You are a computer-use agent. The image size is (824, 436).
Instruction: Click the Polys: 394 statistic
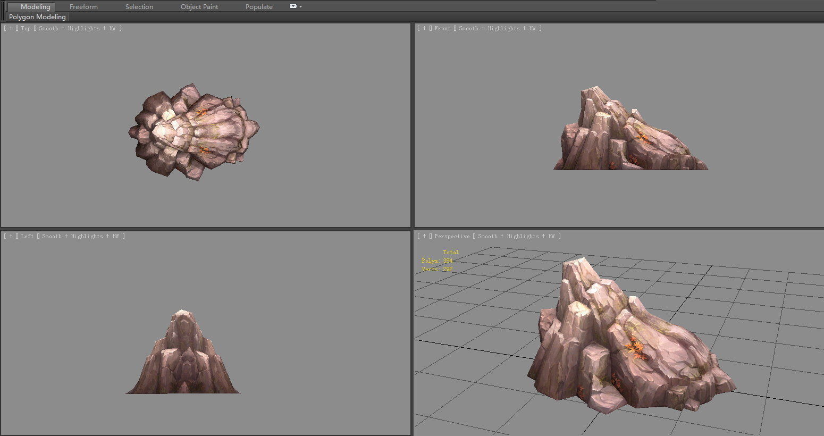437,261
